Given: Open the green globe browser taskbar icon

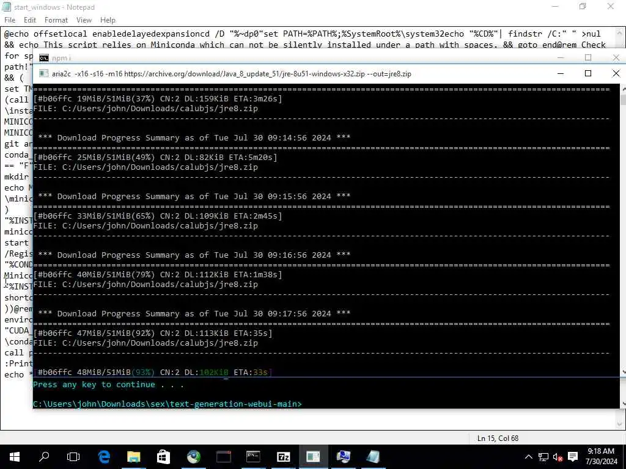Looking at the screenshot, I should (194, 457).
